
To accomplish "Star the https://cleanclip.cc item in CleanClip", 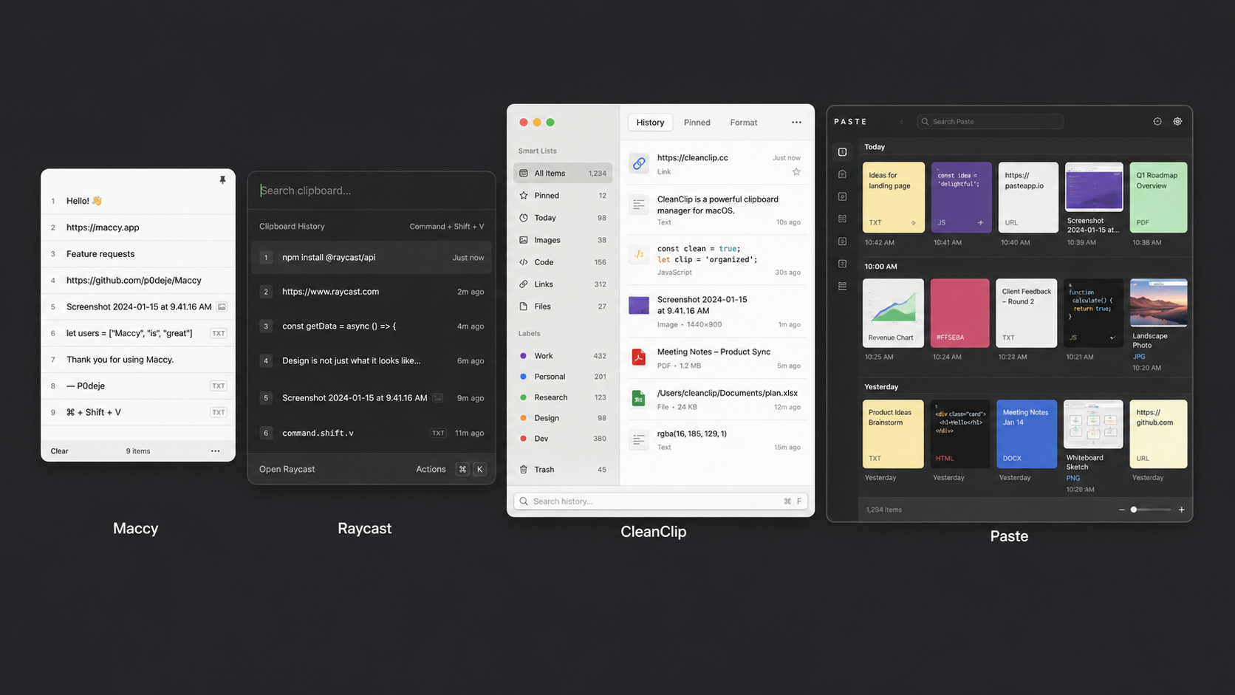I will 796,172.
